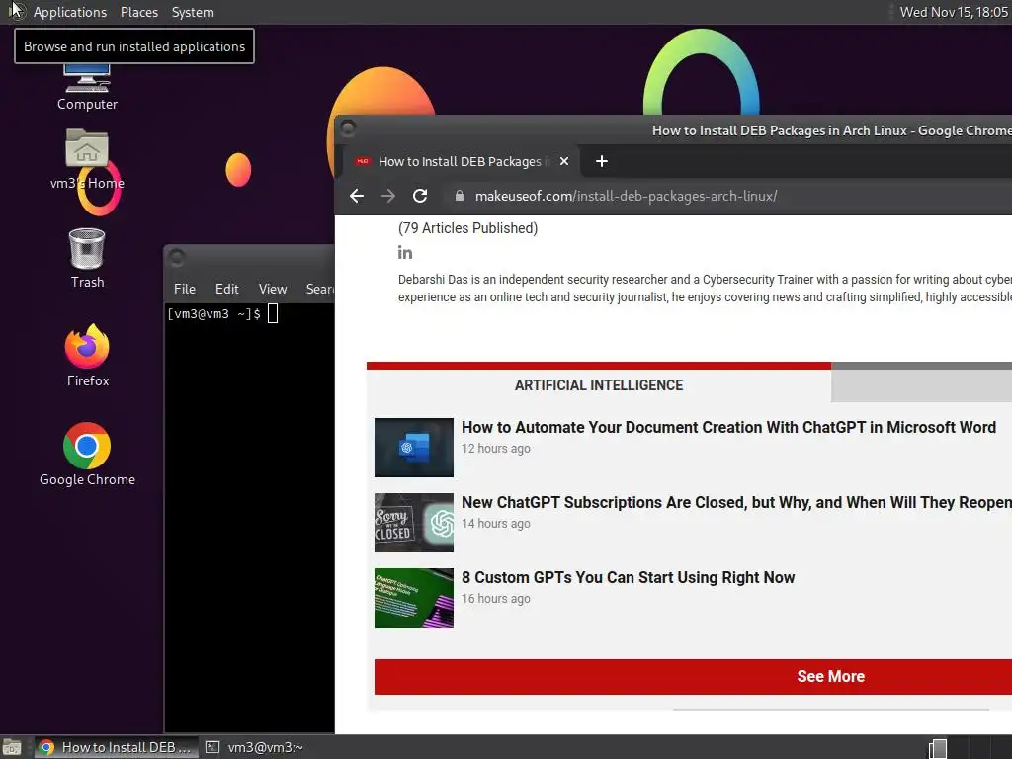The width and height of the screenshot is (1012, 759).
Task: Open the Places menu
Action: point(138,12)
